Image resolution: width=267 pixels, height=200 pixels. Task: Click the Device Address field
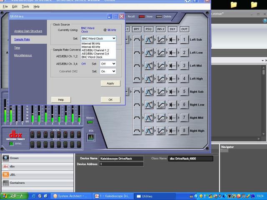(x=121, y=164)
